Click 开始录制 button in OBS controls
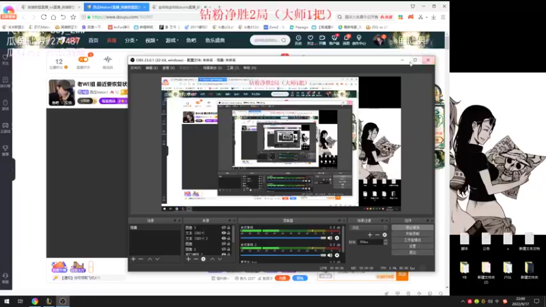This screenshot has height=307, width=546. [413, 234]
